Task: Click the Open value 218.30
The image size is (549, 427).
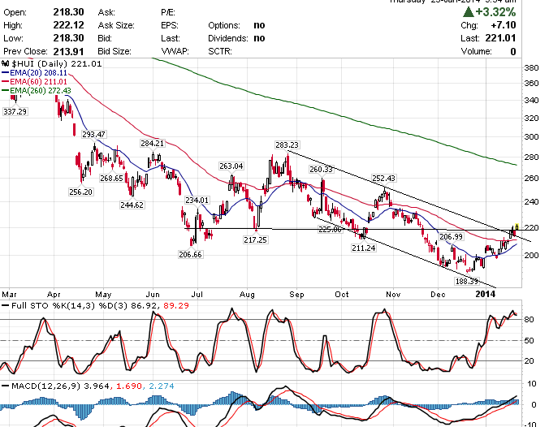Action: 68,12
